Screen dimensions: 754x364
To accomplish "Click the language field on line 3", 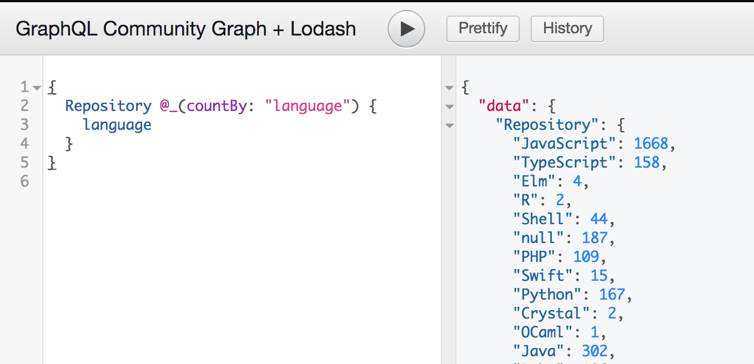I will pyautogui.click(x=117, y=125).
